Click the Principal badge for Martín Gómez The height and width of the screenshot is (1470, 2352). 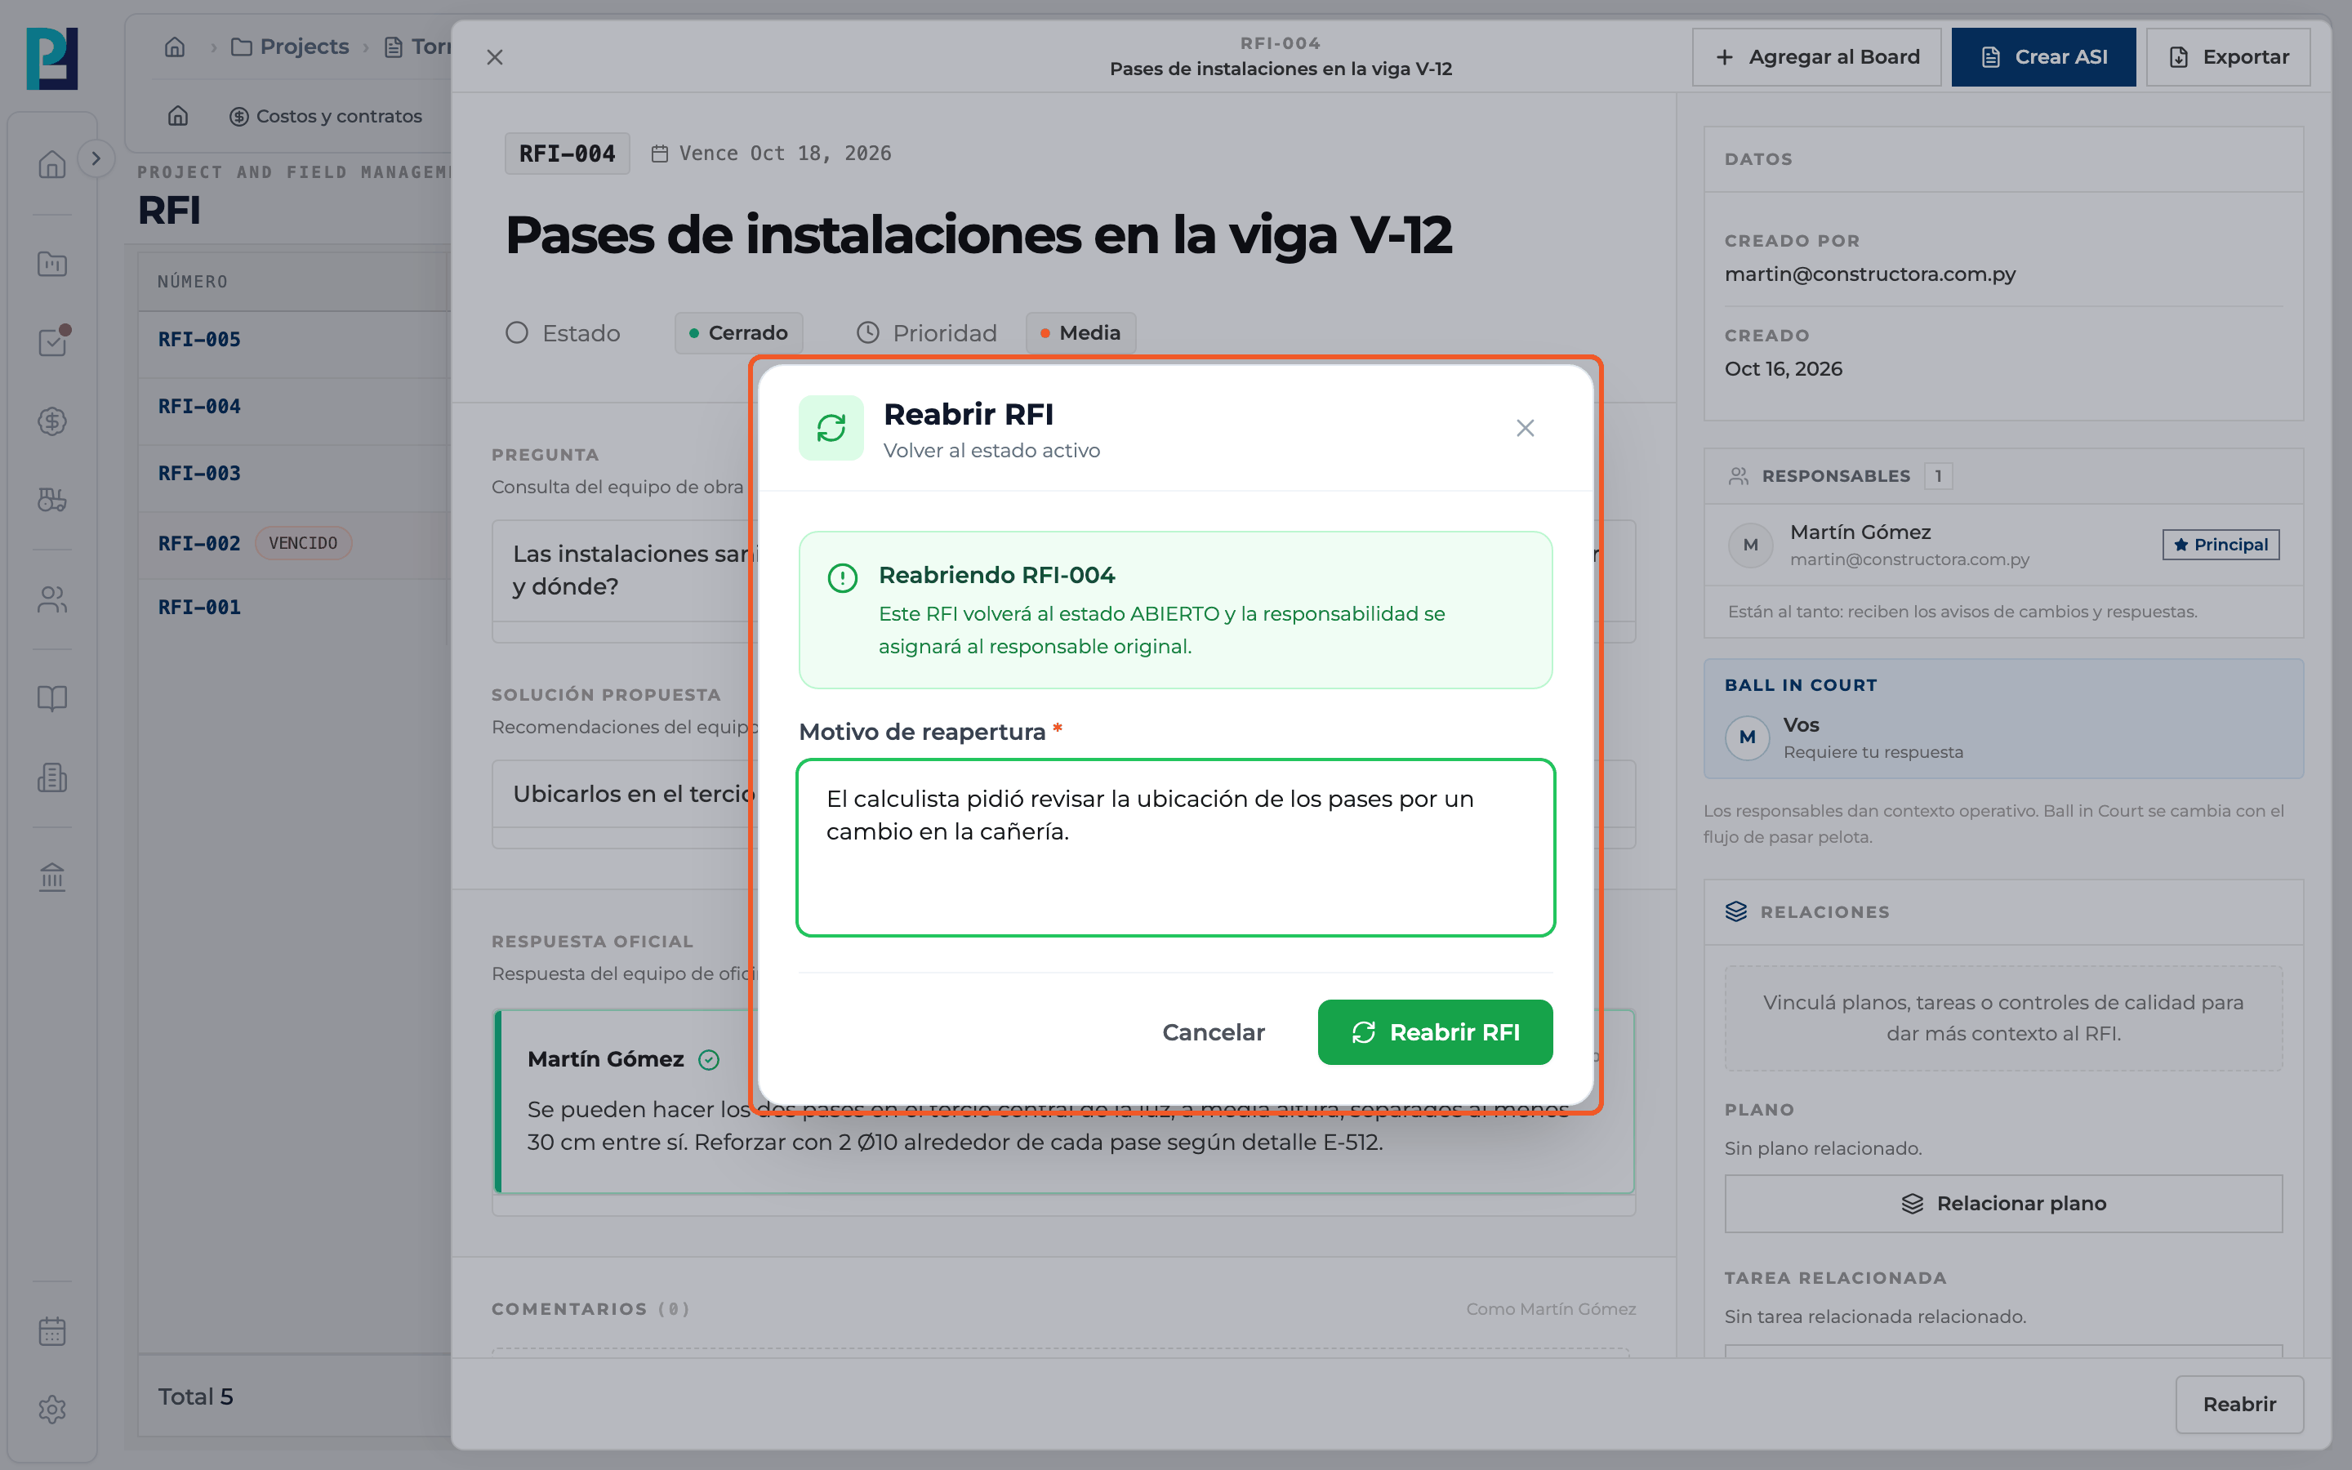click(x=2221, y=545)
